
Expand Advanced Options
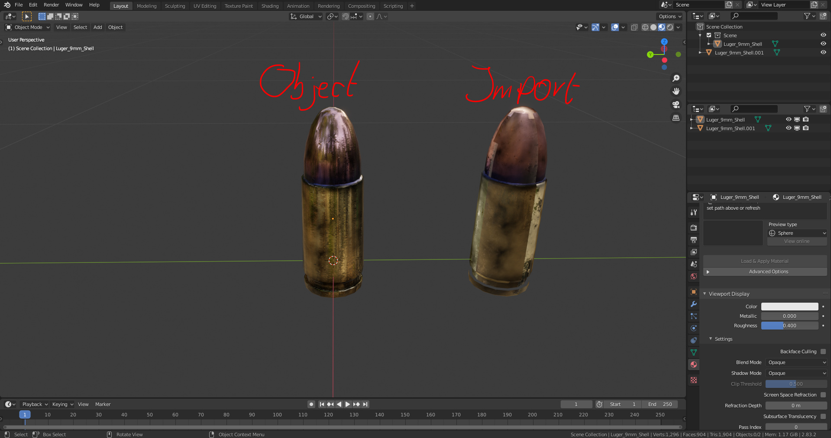[768, 272]
